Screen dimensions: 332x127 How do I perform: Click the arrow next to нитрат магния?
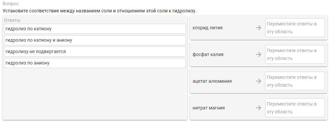[x=258, y=108]
